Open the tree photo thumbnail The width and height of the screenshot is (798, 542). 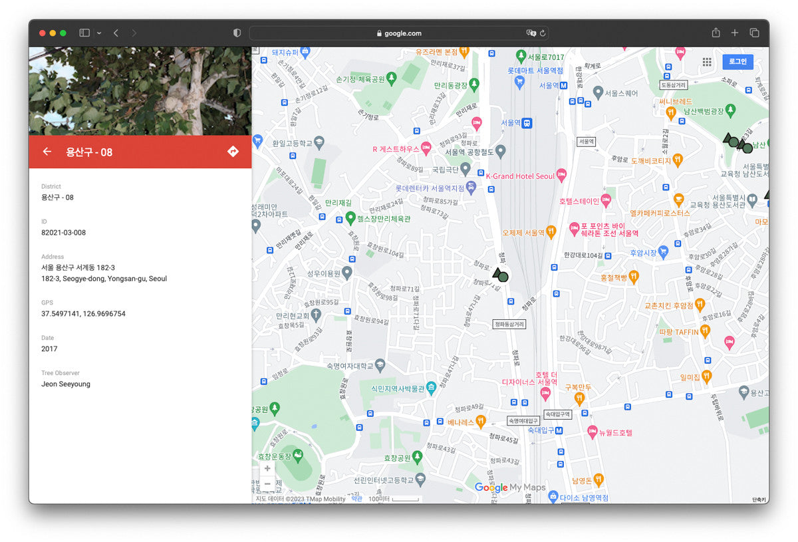pyautogui.click(x=140, y=91)
